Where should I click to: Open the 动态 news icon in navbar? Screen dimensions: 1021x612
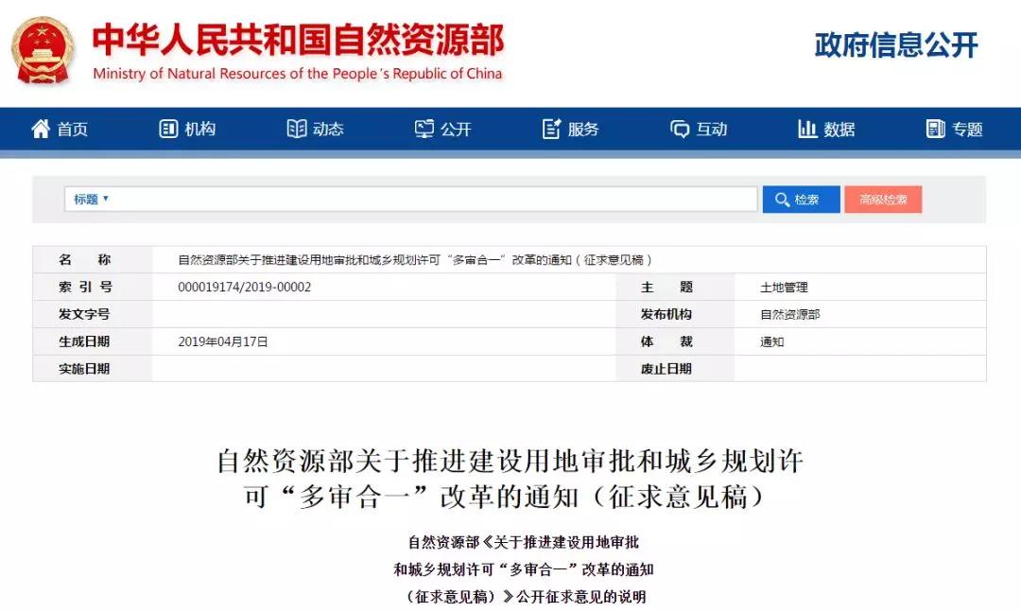tap(296, 130)
